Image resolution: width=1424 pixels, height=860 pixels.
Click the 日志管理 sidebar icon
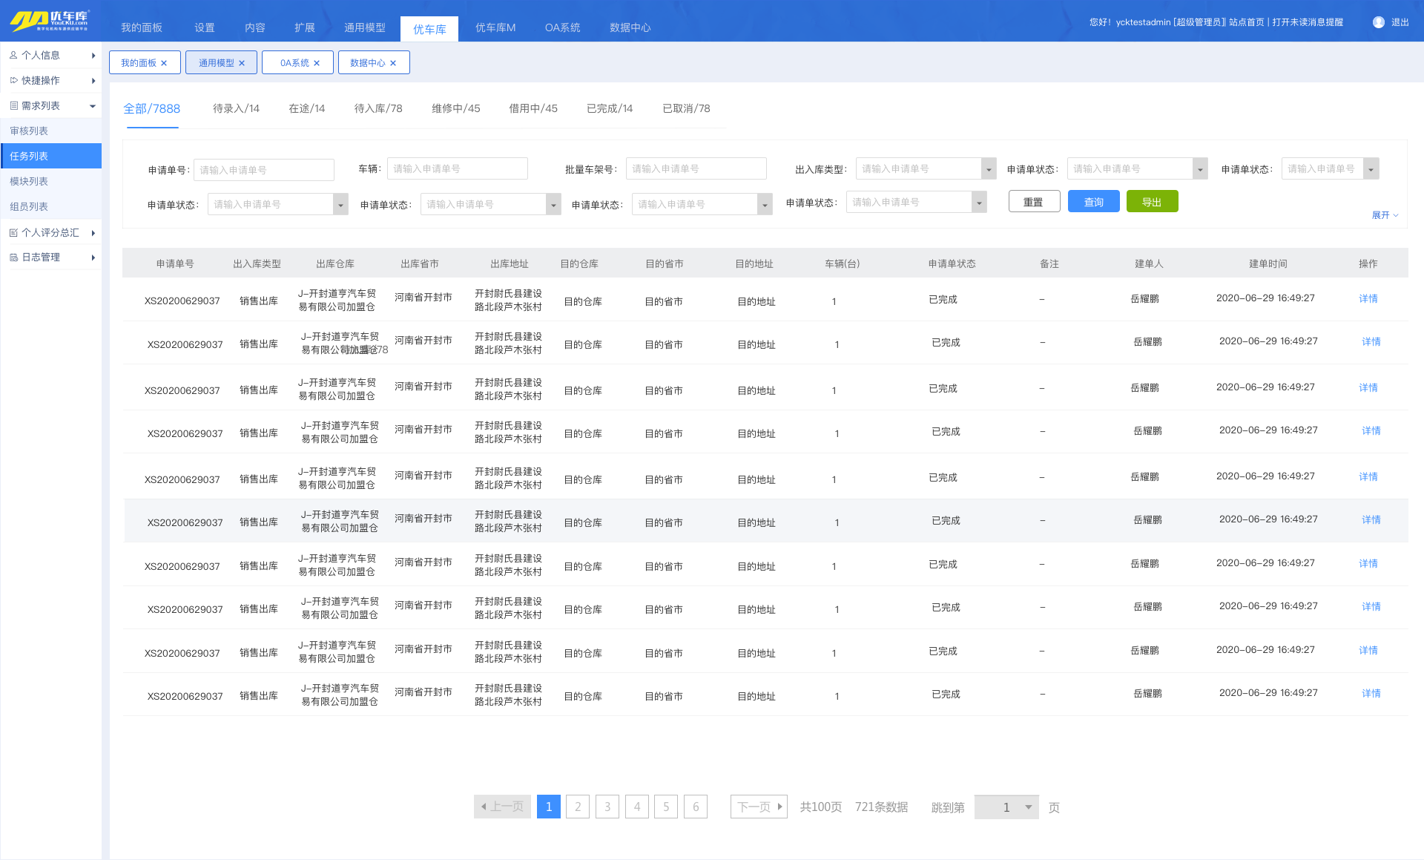click(13, 257)
